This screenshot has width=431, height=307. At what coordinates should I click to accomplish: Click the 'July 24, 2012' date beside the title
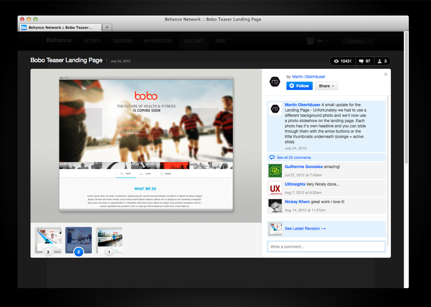pos(120,61)
